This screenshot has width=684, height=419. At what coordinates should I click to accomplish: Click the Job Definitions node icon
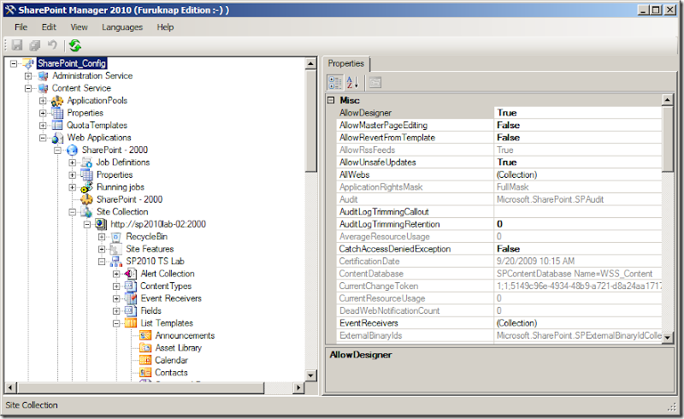pos(87,162)
